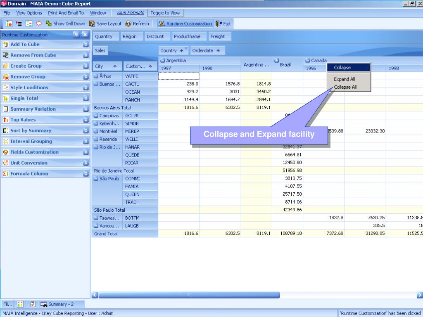423x317 pixels.
Task: Open the Skin Formats link
Action: pyautogui.click(x=131, y=13)
